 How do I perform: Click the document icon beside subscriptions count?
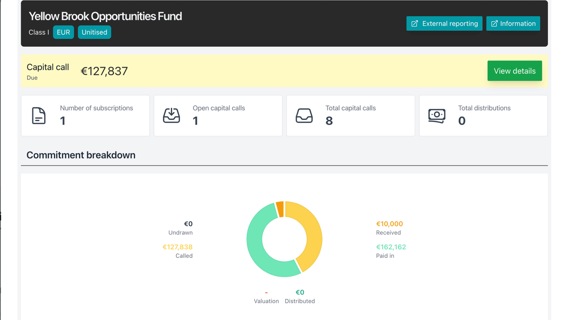[39, 116]
